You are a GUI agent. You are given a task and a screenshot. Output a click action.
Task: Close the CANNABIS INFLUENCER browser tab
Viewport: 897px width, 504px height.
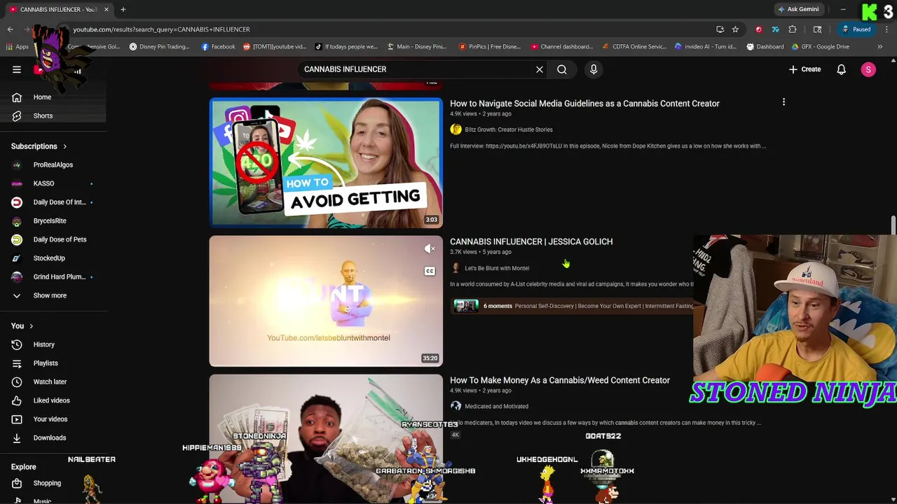click(107, 9)
